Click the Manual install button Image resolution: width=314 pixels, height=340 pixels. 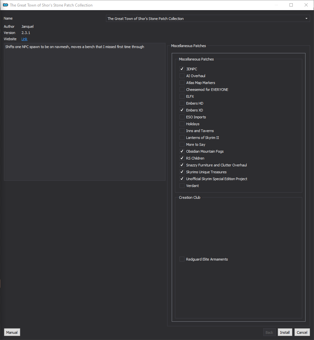12,332
